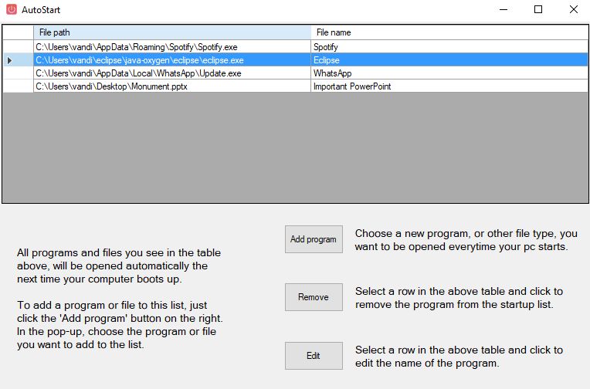Click the Edit button
This screenshot has height=389, width=590.
313,356
